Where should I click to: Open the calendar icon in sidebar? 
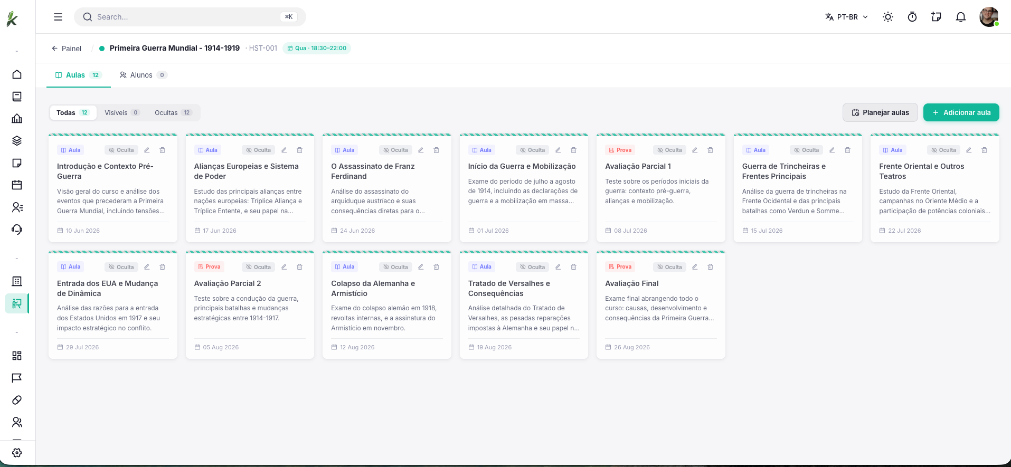click(x=17, y=185)
